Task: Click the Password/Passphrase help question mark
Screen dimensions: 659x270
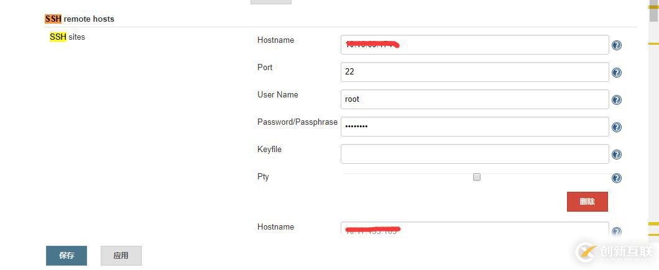Action: click(x=617, y=127)
